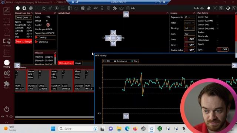Open the Plugins puzzle section
Image resolution: width=237 pixels, height=133 pixels.
7,85
